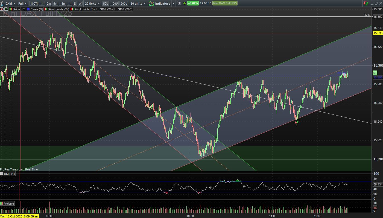383x218 pixels.
Task: Switch to the 1h timeframe
Action: pos(69,4)
